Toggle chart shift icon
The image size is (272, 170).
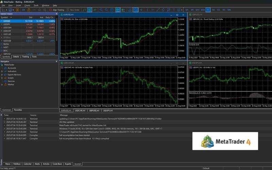coord(123,10)
